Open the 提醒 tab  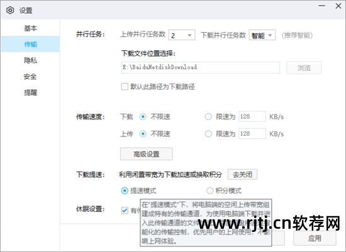(30, 92)
